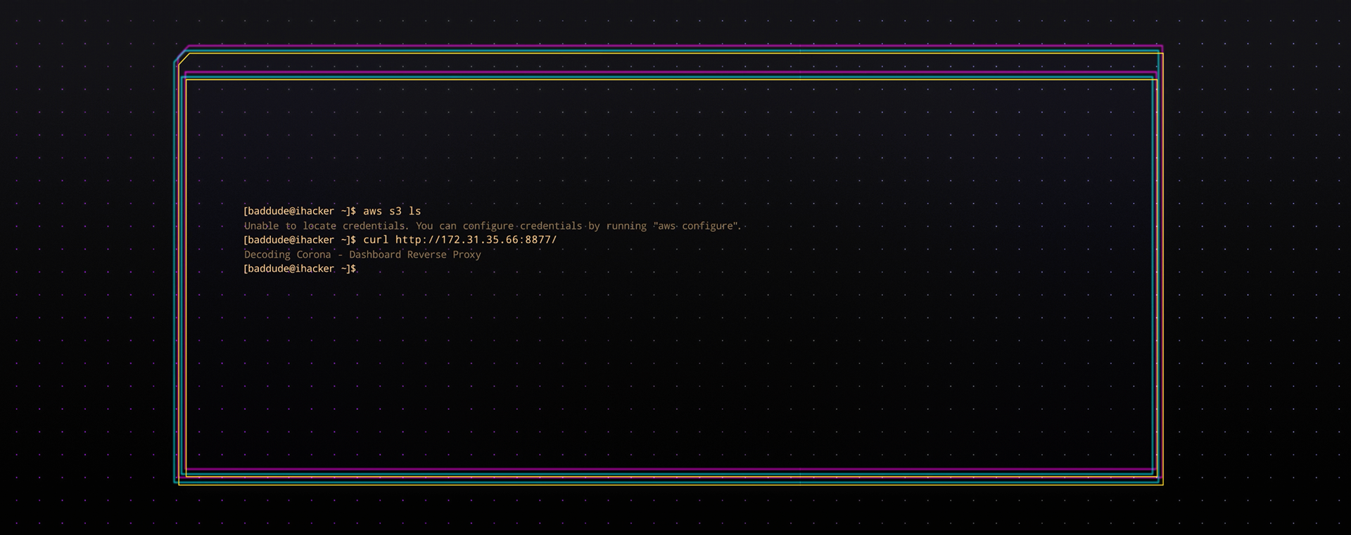Viewport: 1351px width, 535px height.
Task: Click the 'Decoding Corona - Dashboard Reverse Proxy' output
Action: click(x=362, y=254)
